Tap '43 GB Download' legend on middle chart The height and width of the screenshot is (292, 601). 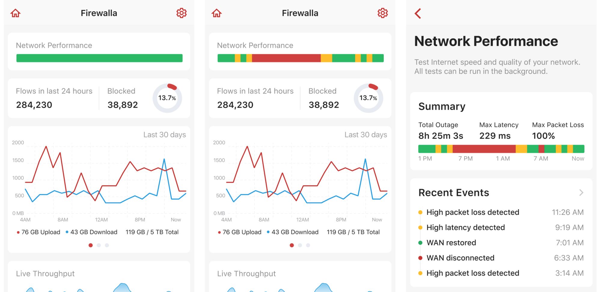[x=292, y=232]
